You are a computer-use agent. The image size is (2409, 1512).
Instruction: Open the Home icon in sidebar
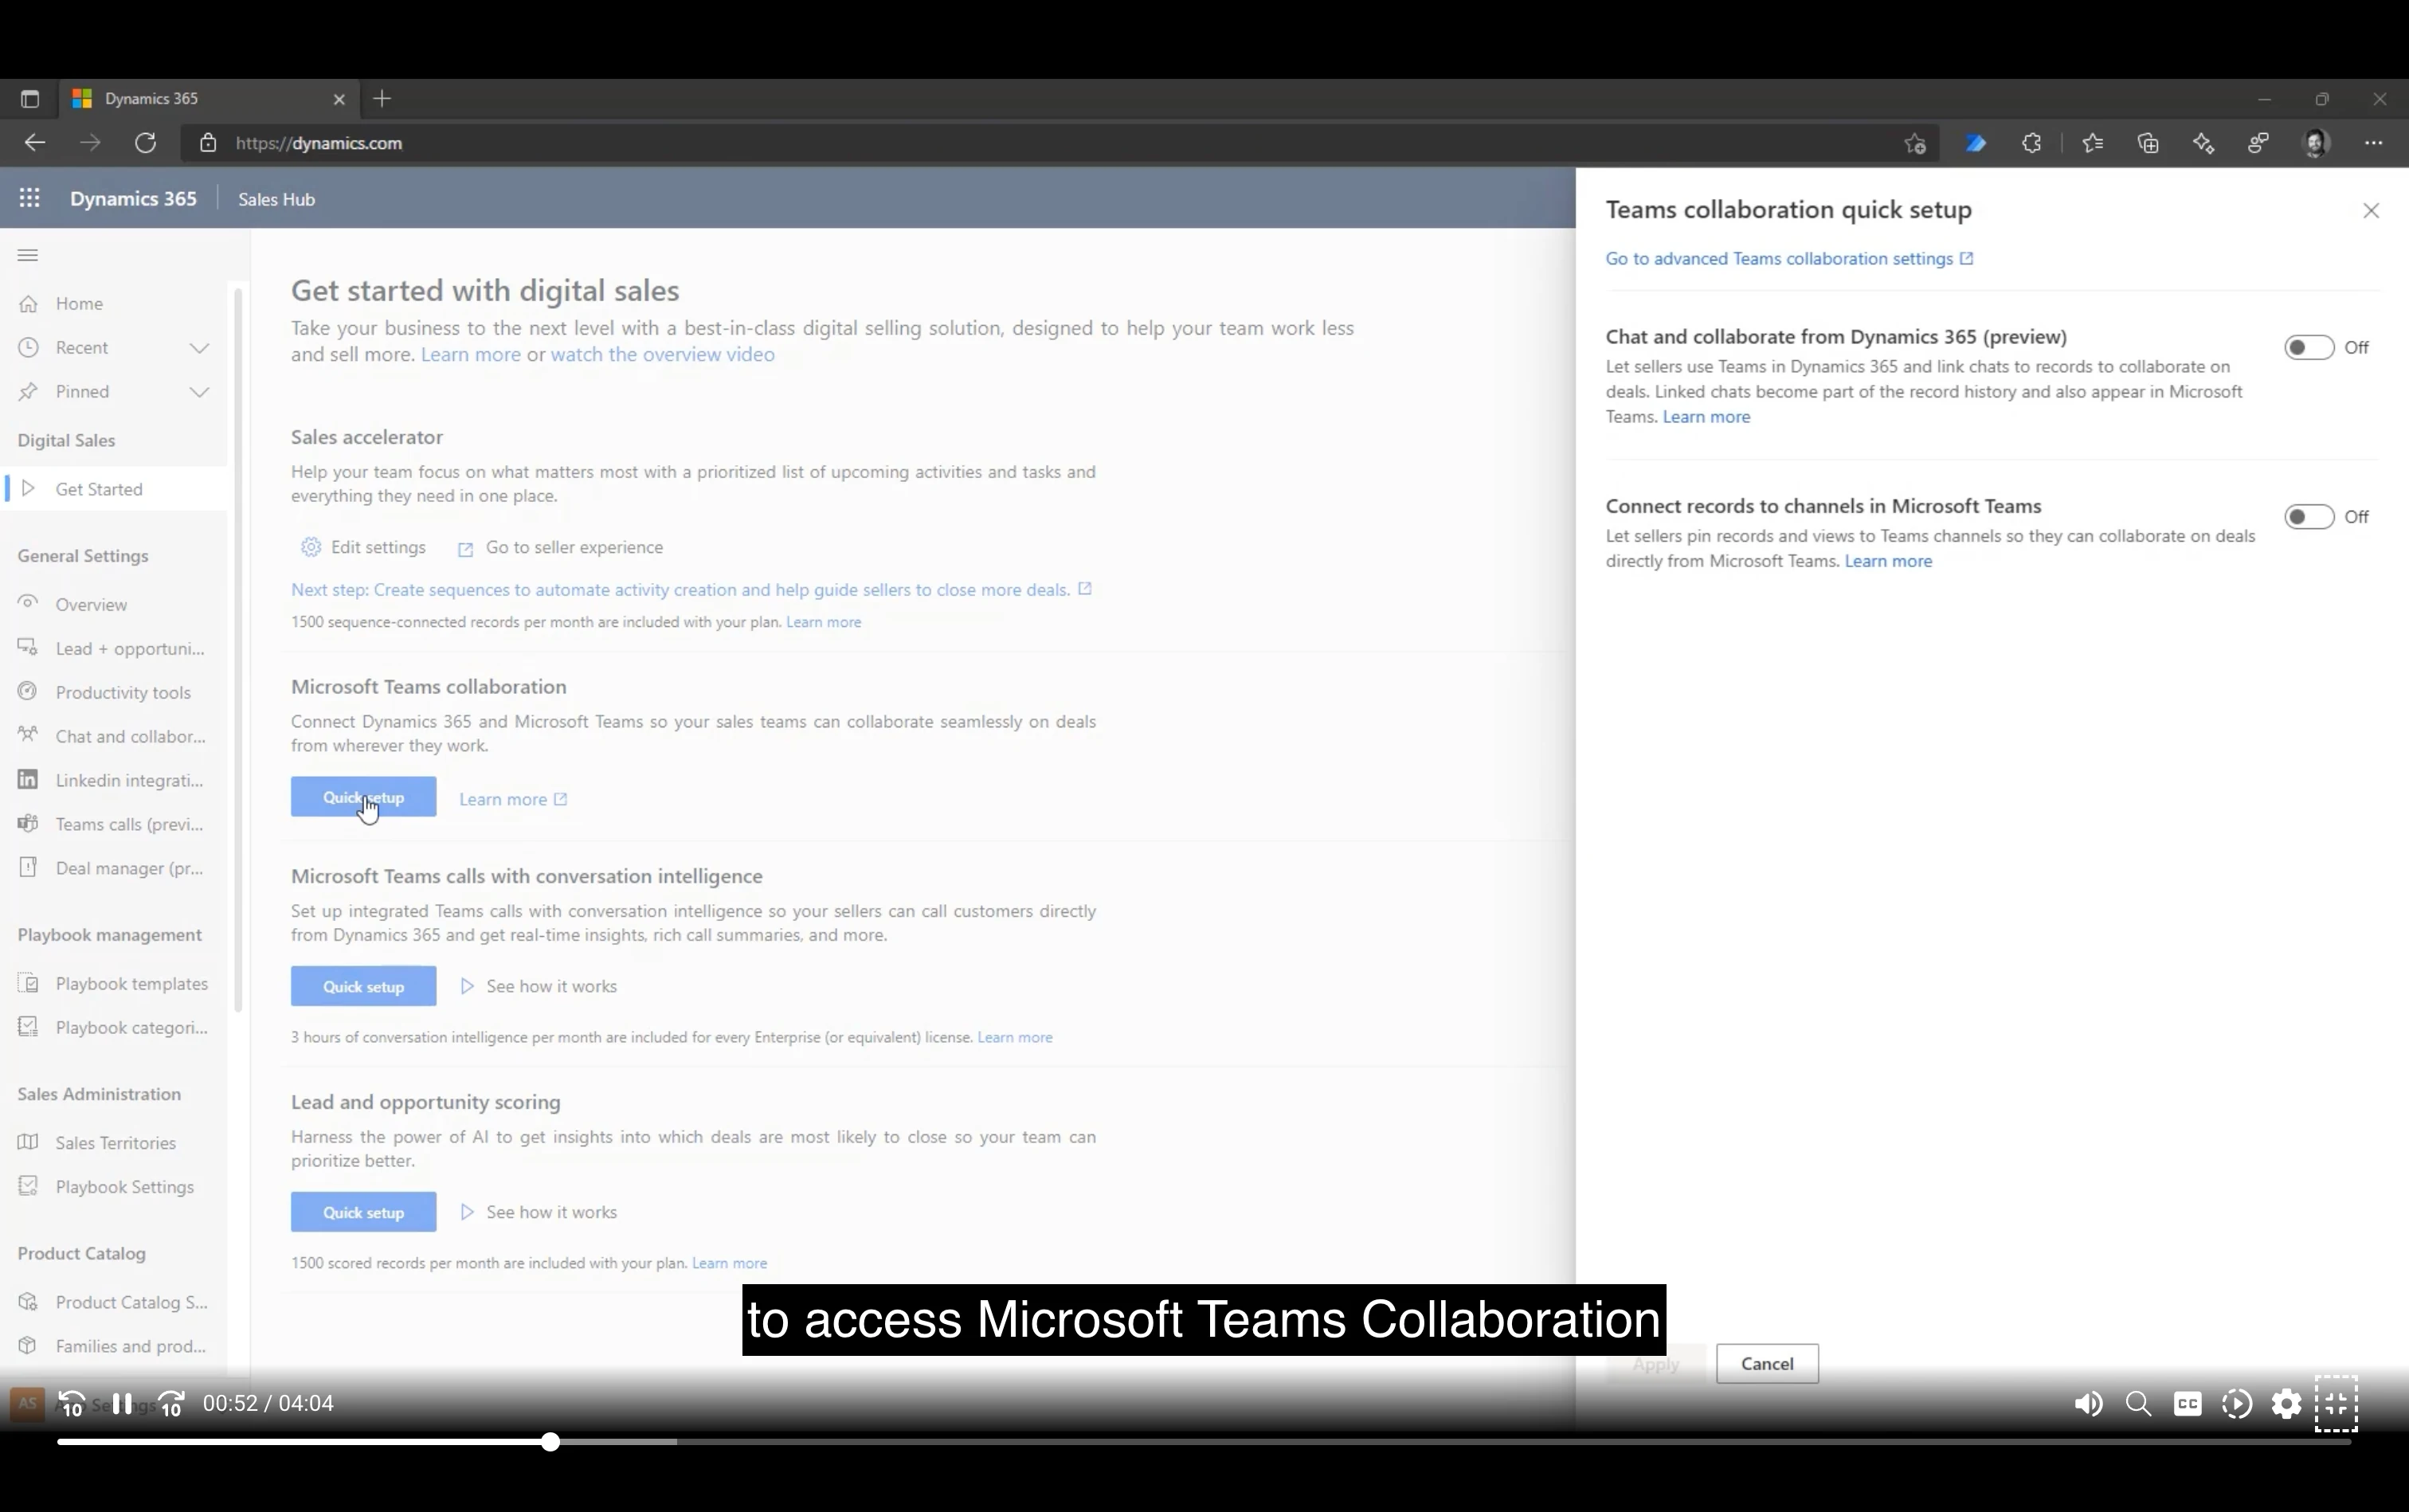[29, 303]
